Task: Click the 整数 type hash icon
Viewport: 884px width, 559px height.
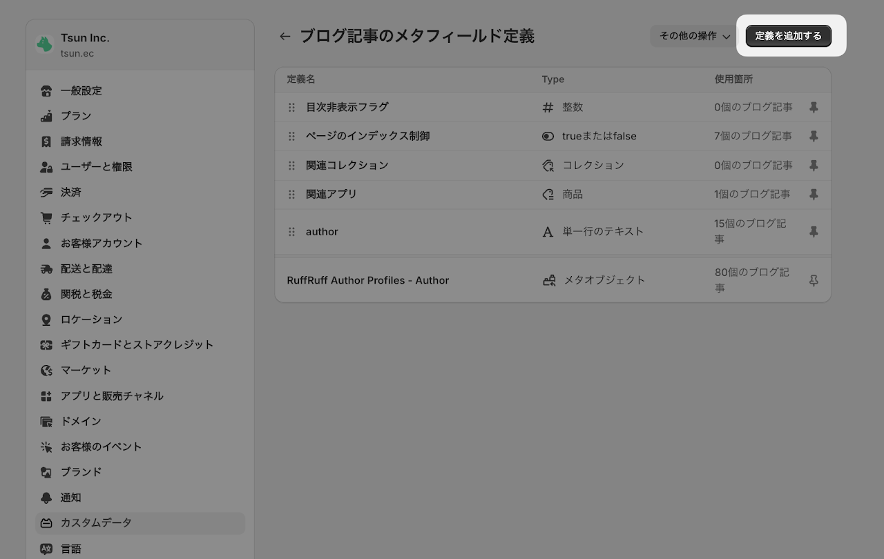Action: click(x=548, y=108)
